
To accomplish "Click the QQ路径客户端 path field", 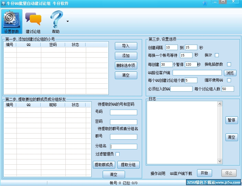I will tap(197, 73).
